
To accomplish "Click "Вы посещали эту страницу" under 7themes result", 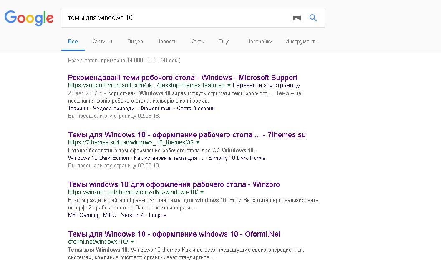I will (x=114, y=166).
